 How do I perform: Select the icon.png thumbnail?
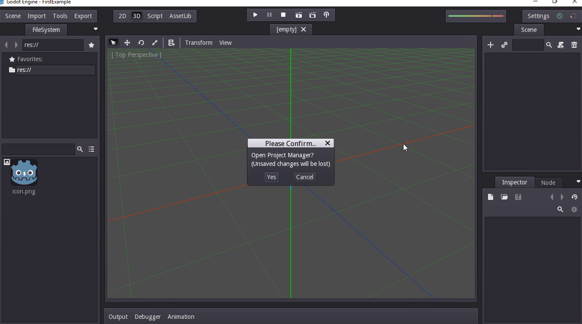pyautogui.click(x=24, y=172)
